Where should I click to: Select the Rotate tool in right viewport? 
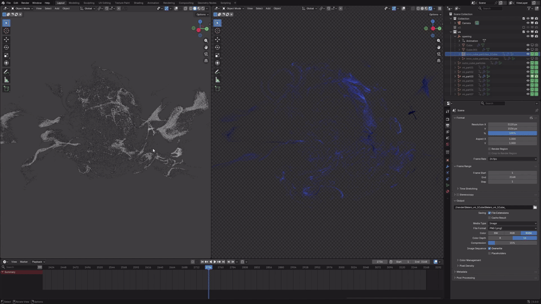click(218, 47)
